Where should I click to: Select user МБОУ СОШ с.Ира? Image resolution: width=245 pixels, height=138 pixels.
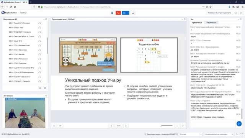pos(16,28)
